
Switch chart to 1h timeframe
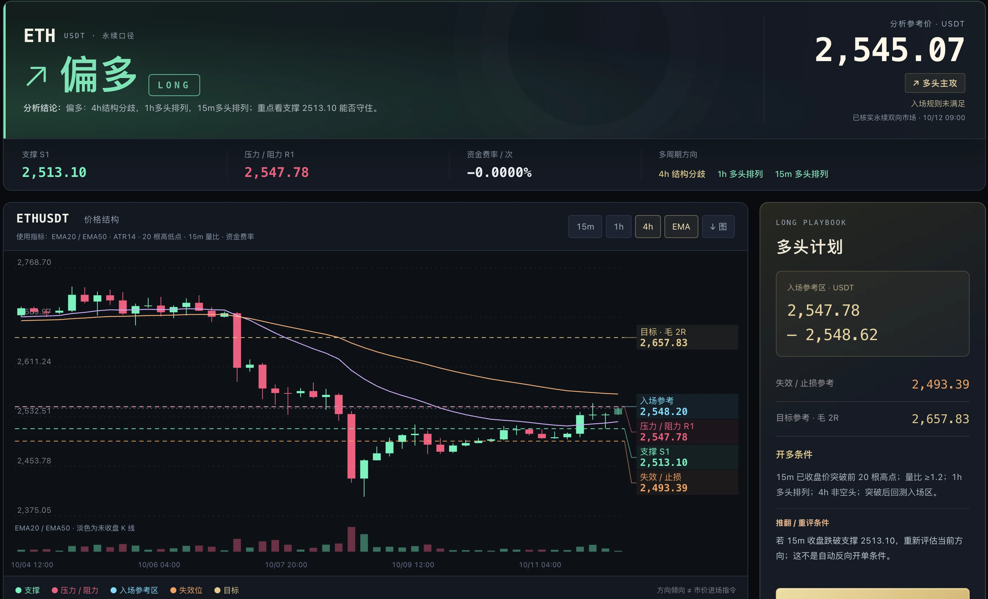[x=618, y=227]
